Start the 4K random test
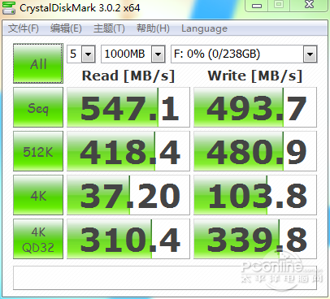 [38, 195]
